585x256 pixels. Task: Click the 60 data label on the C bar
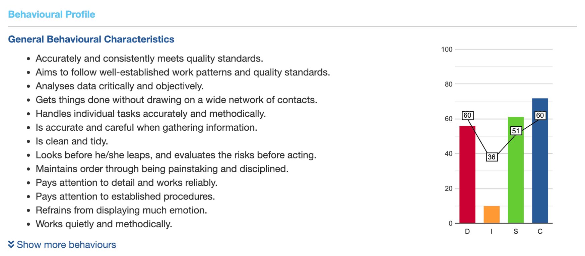coord(540,116)
